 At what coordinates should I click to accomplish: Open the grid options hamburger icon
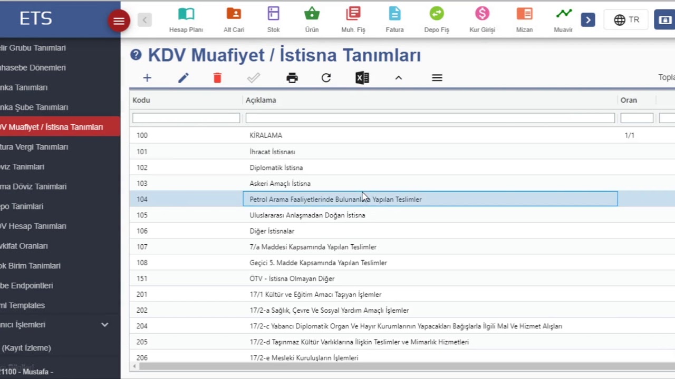[437, 78]
